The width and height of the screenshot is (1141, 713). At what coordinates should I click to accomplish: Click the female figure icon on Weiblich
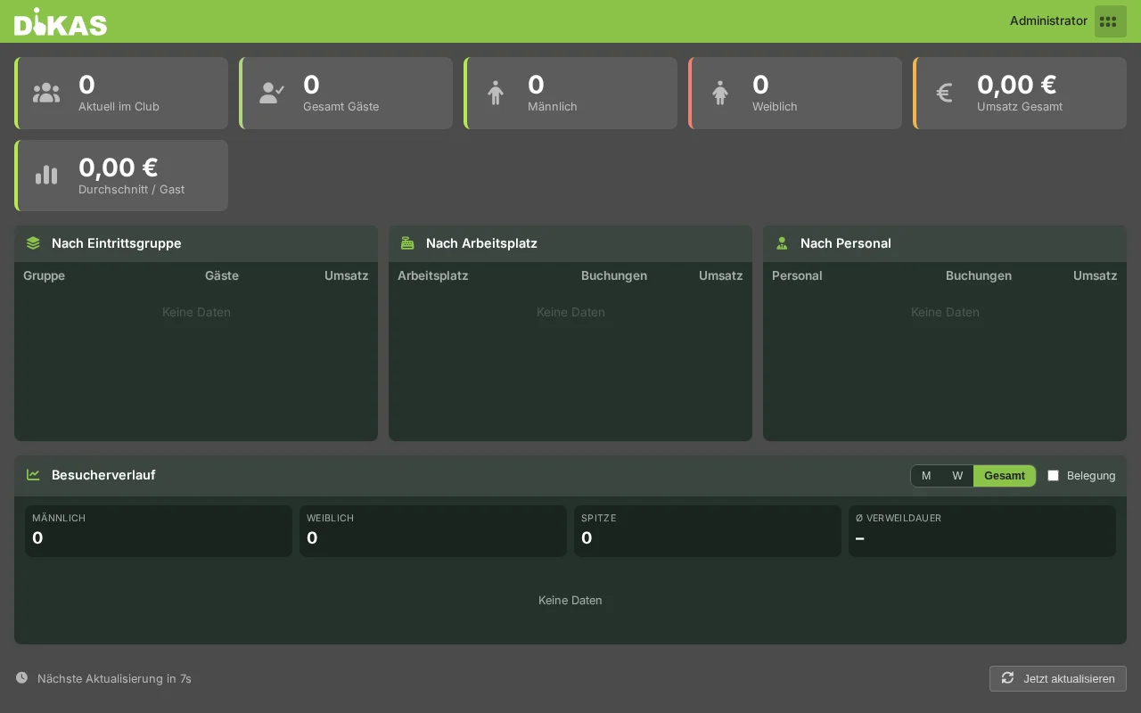click(720, 93)
